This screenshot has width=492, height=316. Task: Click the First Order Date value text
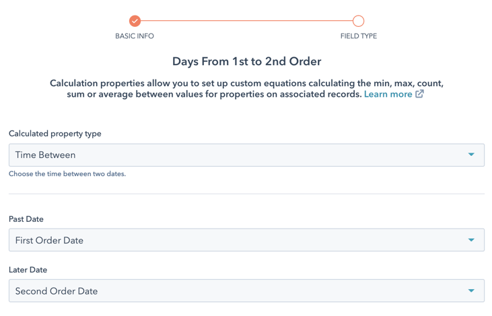(49, 241)
